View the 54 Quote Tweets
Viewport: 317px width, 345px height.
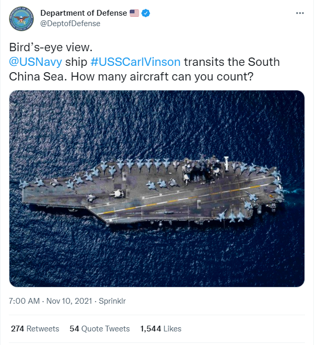99,329
